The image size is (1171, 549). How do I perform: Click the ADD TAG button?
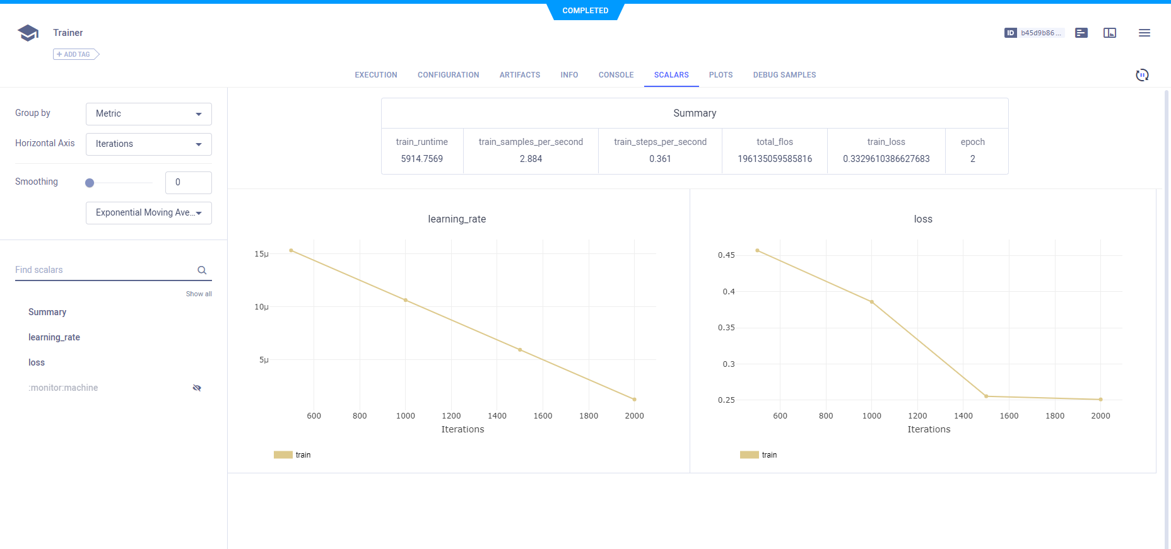76,54
